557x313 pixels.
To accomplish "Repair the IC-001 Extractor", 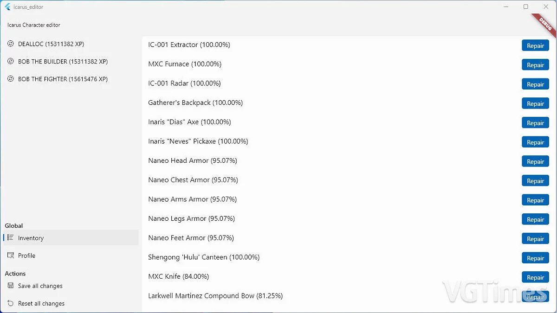I will [x=535, y=45].
